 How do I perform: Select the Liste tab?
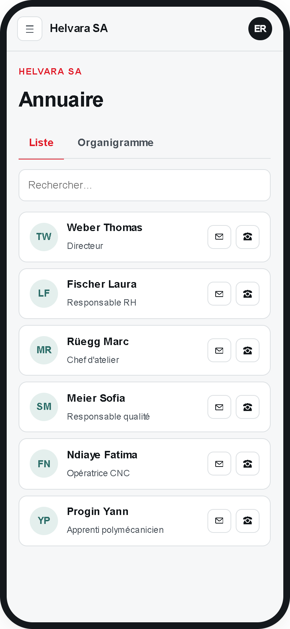[x=41, y=143]
